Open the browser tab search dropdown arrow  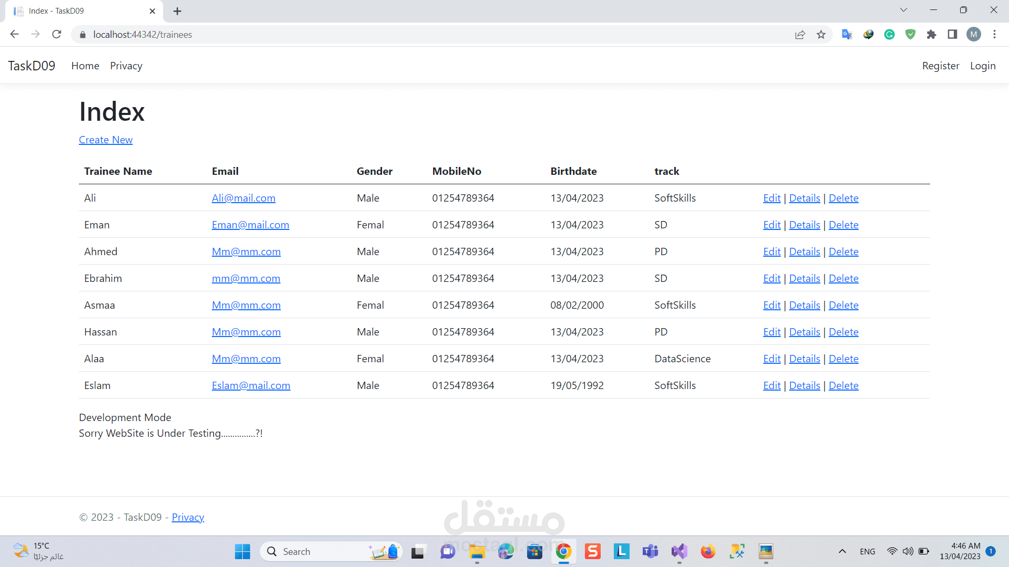click(x=903, y=9)
